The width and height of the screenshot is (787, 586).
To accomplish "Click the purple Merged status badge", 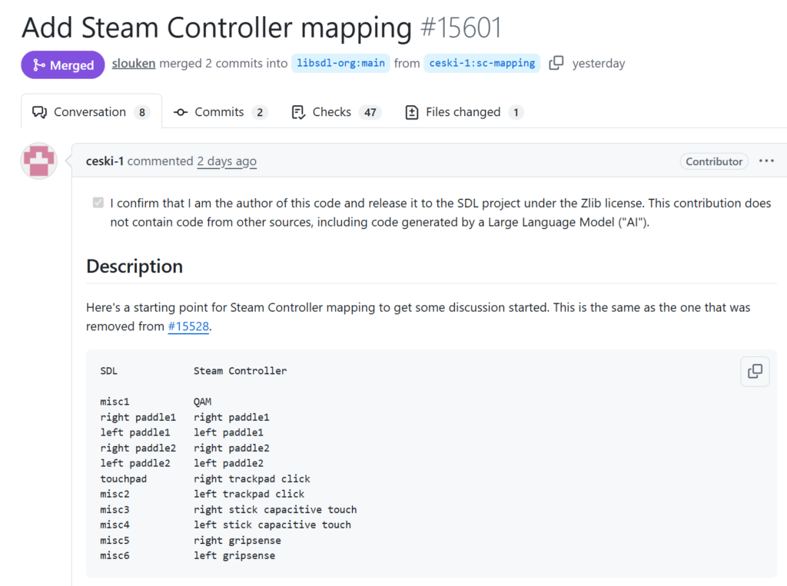I will click(63, 65).
